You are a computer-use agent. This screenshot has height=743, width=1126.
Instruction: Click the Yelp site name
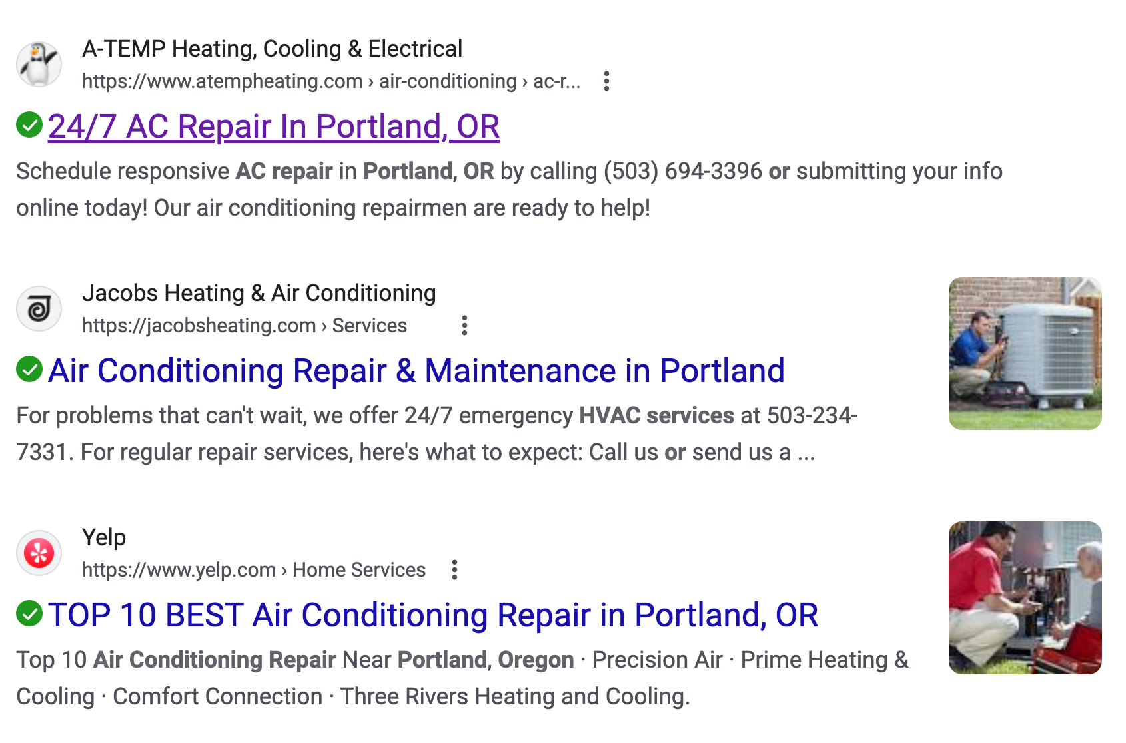pyautogui.click(x=104, y=537)
